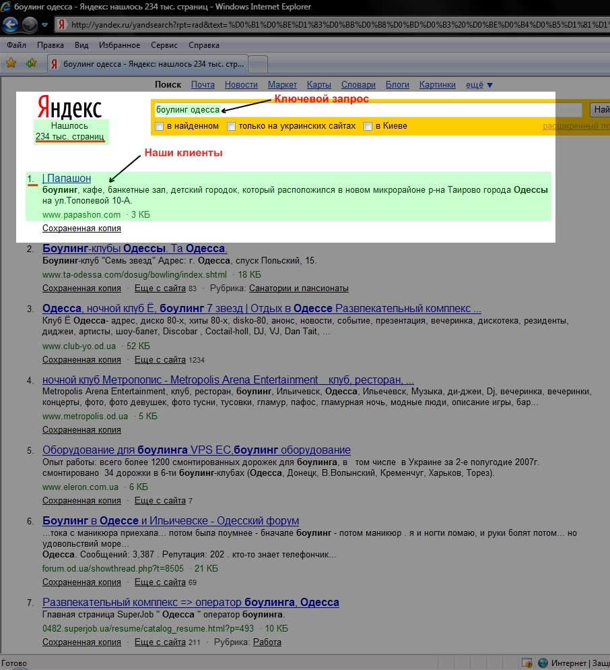Open the Карты link
610x670 pixels.
319,85
